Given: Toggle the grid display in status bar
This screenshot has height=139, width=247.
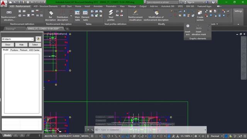Looking at the screenshot, I should tap(92, 136).
